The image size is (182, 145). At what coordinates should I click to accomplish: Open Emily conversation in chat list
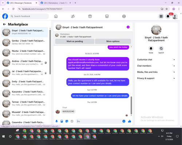[x=24, y=83]
